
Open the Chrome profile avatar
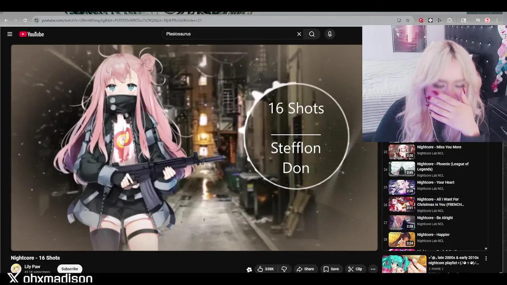click(488, 20)
